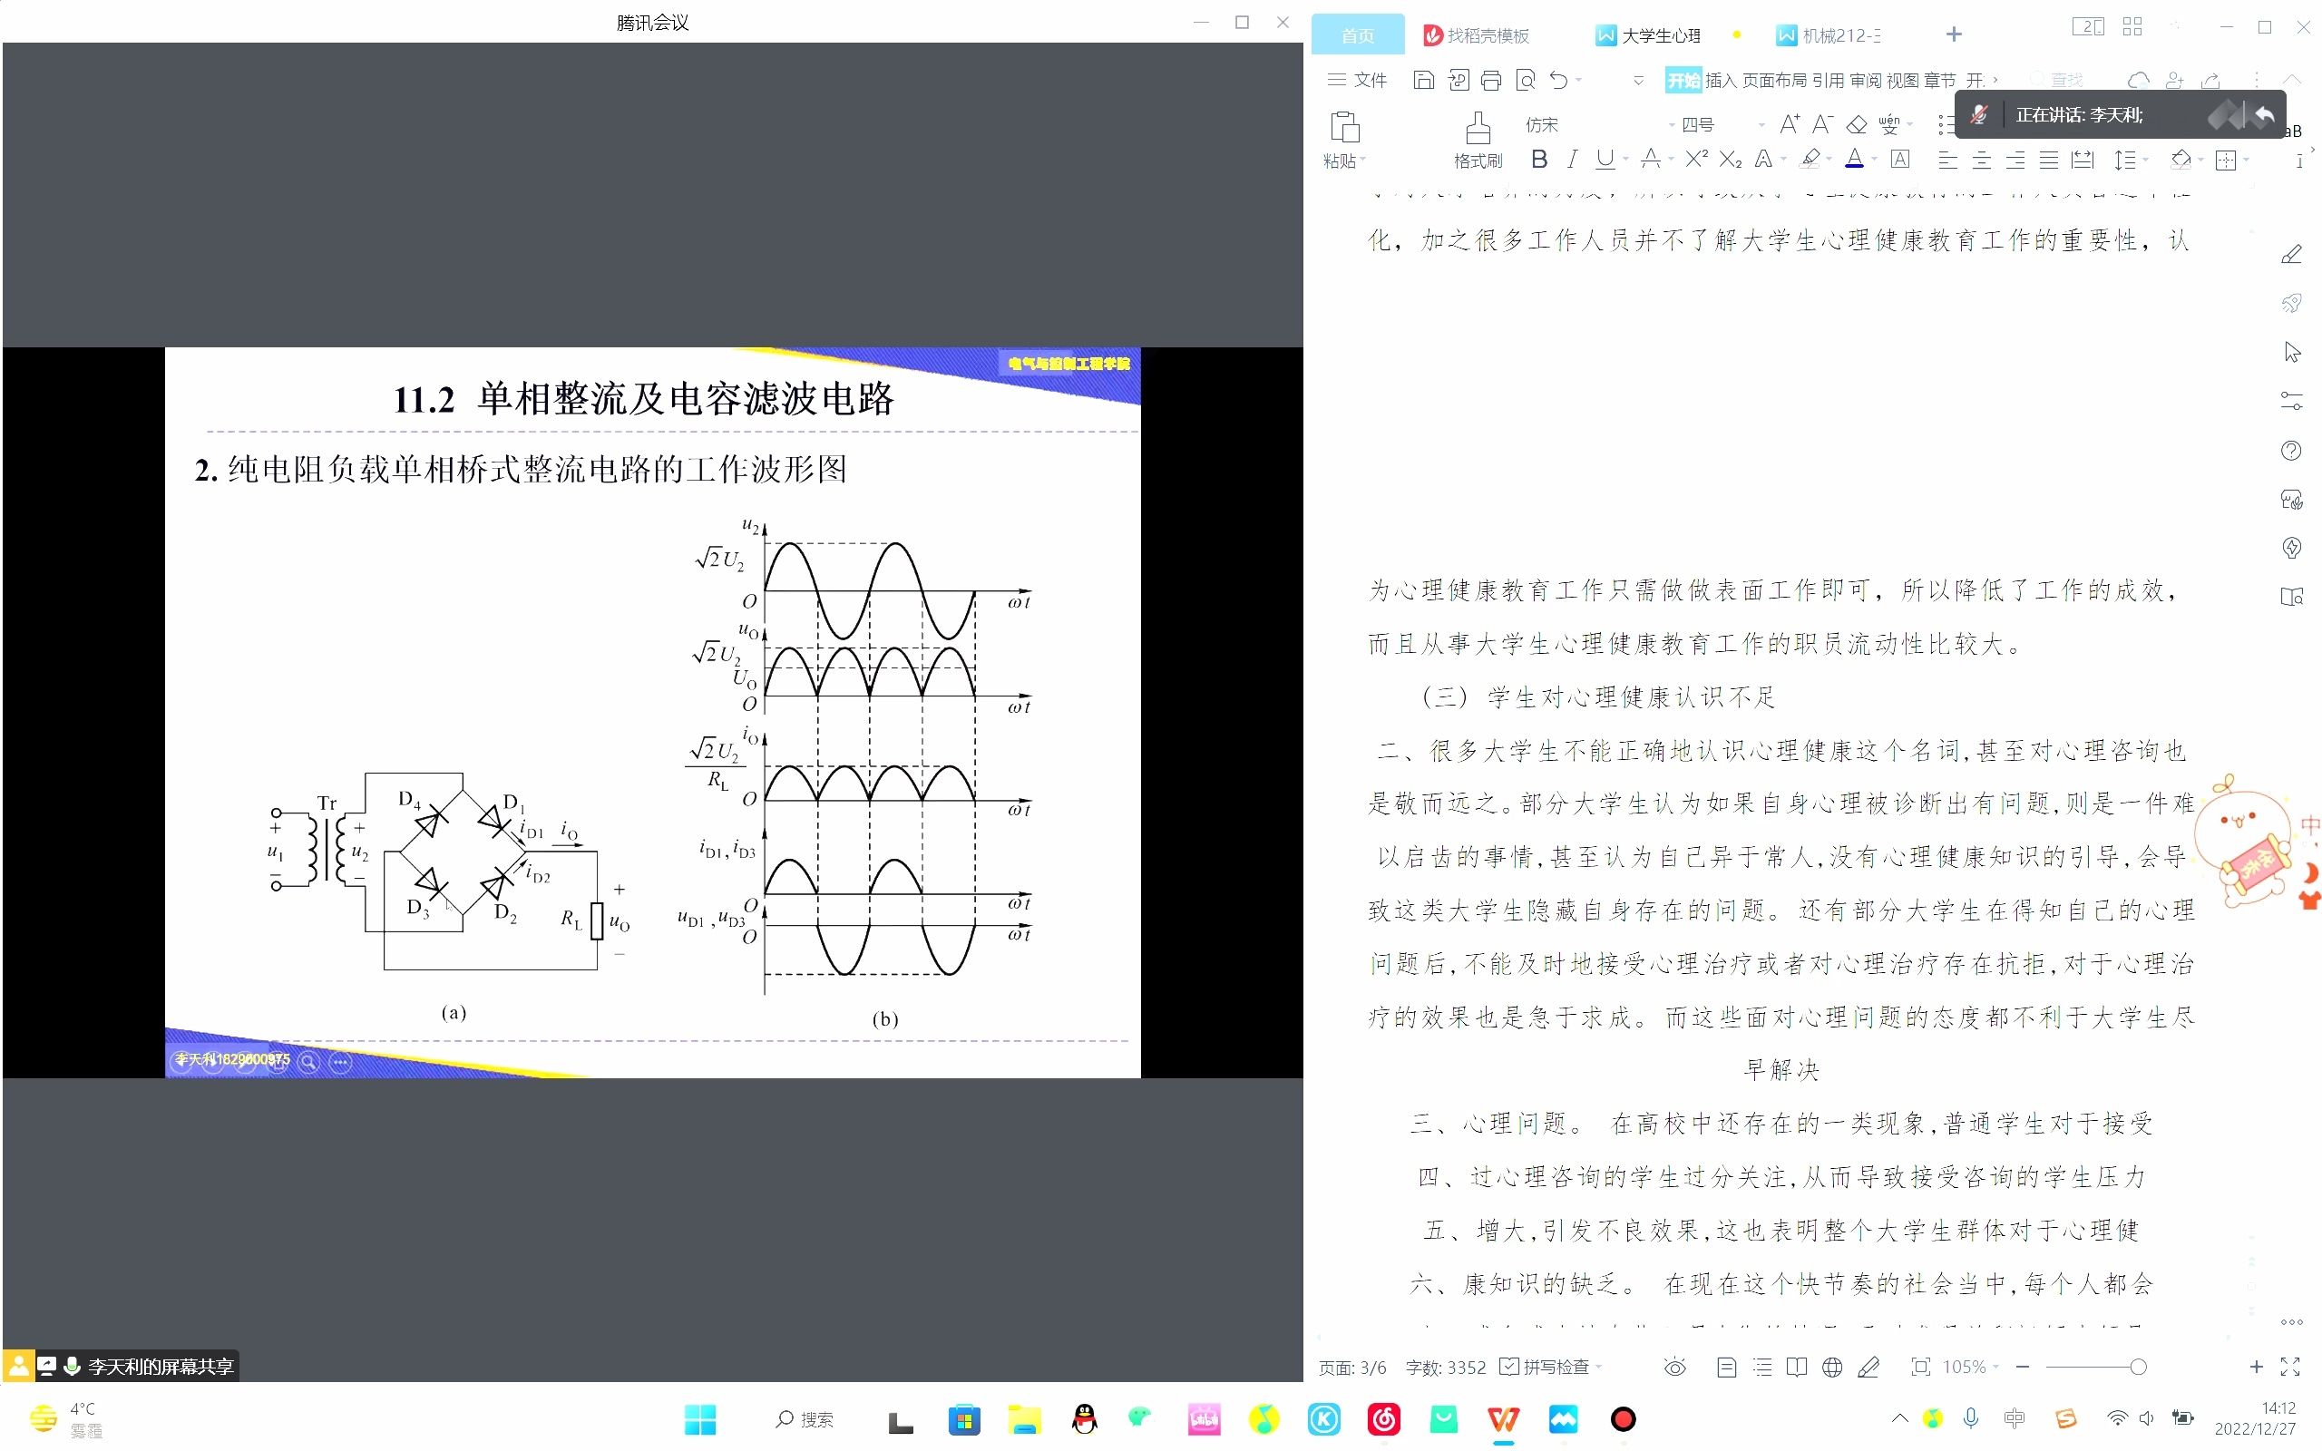Screen dimensions: 2322x1451
Task: Click return arrow in speaking overlay
Action: [x=2266, y=115]
